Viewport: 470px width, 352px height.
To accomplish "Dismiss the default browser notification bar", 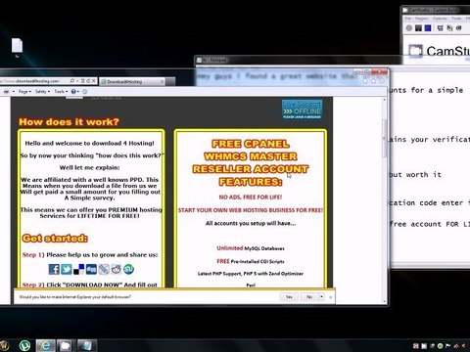I will pyautogui.click(x=331, y=297).
